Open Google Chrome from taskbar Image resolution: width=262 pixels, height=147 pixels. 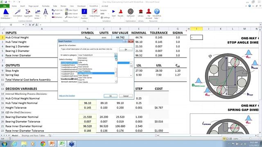[43, 144]
